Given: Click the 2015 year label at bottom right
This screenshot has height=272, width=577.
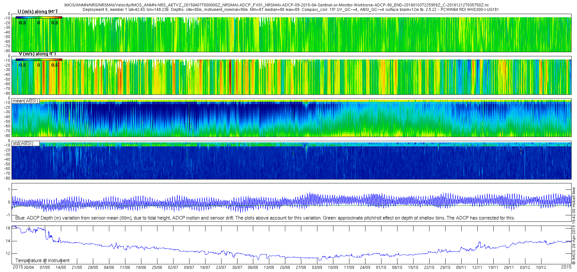Looking at the screenshot, I should click(566, 267).
